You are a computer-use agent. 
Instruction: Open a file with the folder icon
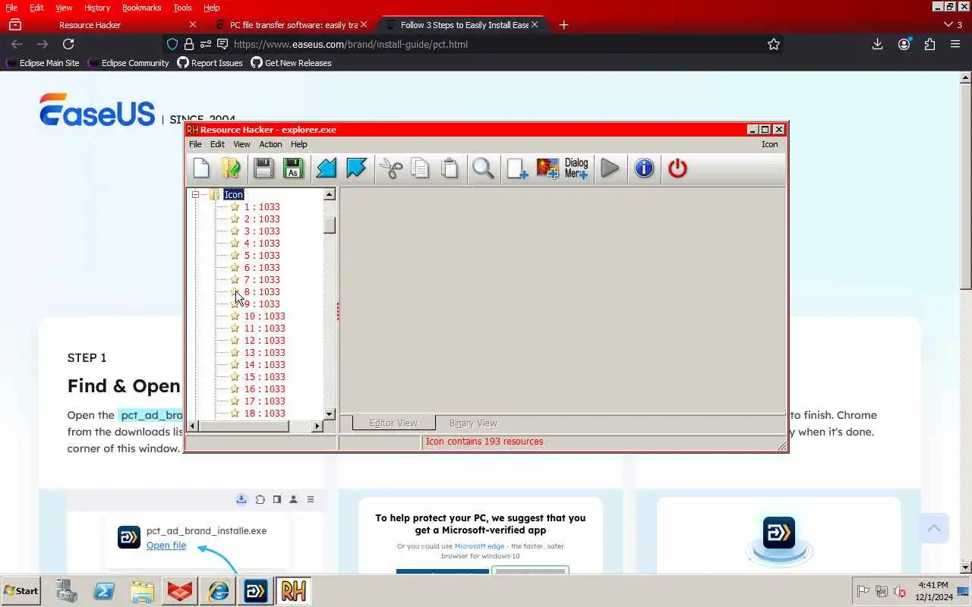coord(231,168)
